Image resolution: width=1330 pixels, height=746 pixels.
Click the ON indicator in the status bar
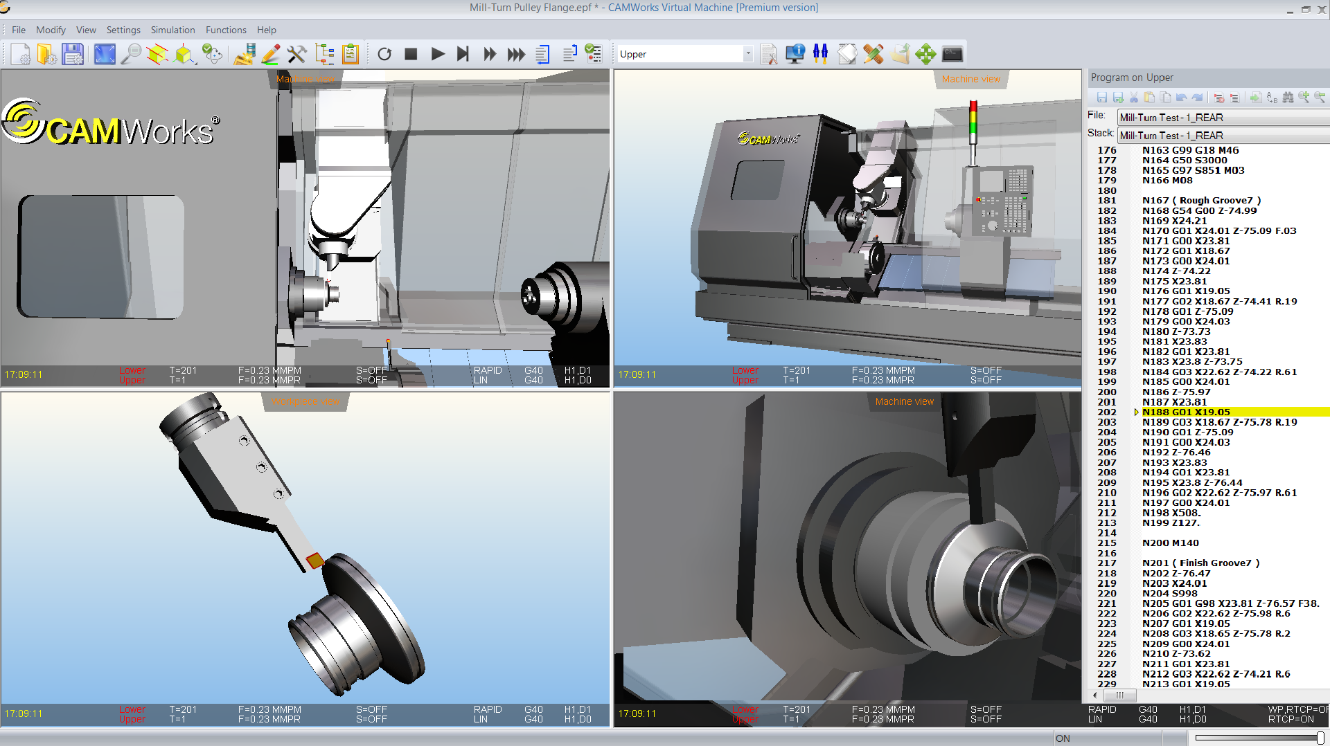point(1063,738)
